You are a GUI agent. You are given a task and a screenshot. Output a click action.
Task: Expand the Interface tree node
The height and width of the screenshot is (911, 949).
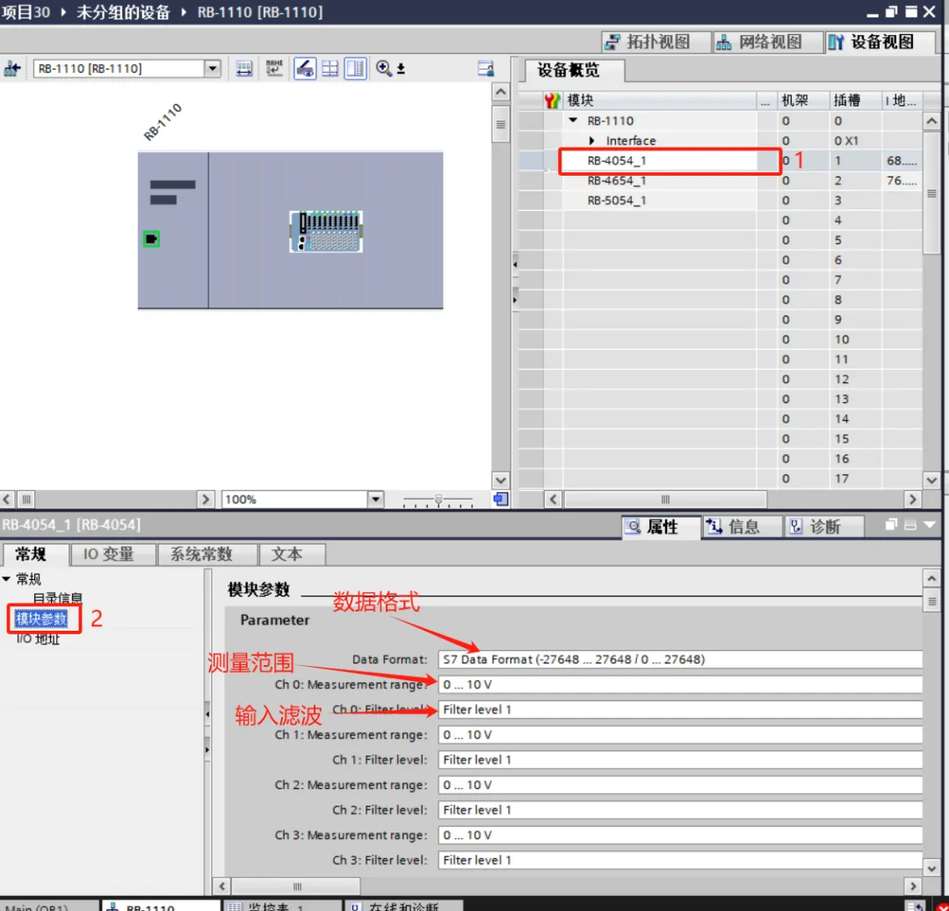click(592, 141)
